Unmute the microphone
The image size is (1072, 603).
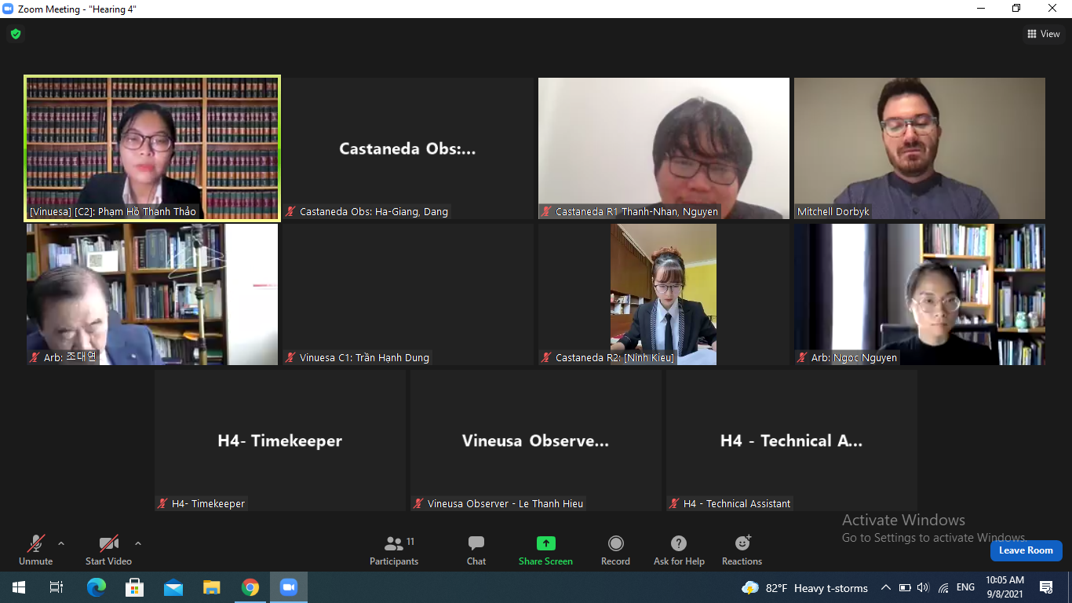coord(35,550)
